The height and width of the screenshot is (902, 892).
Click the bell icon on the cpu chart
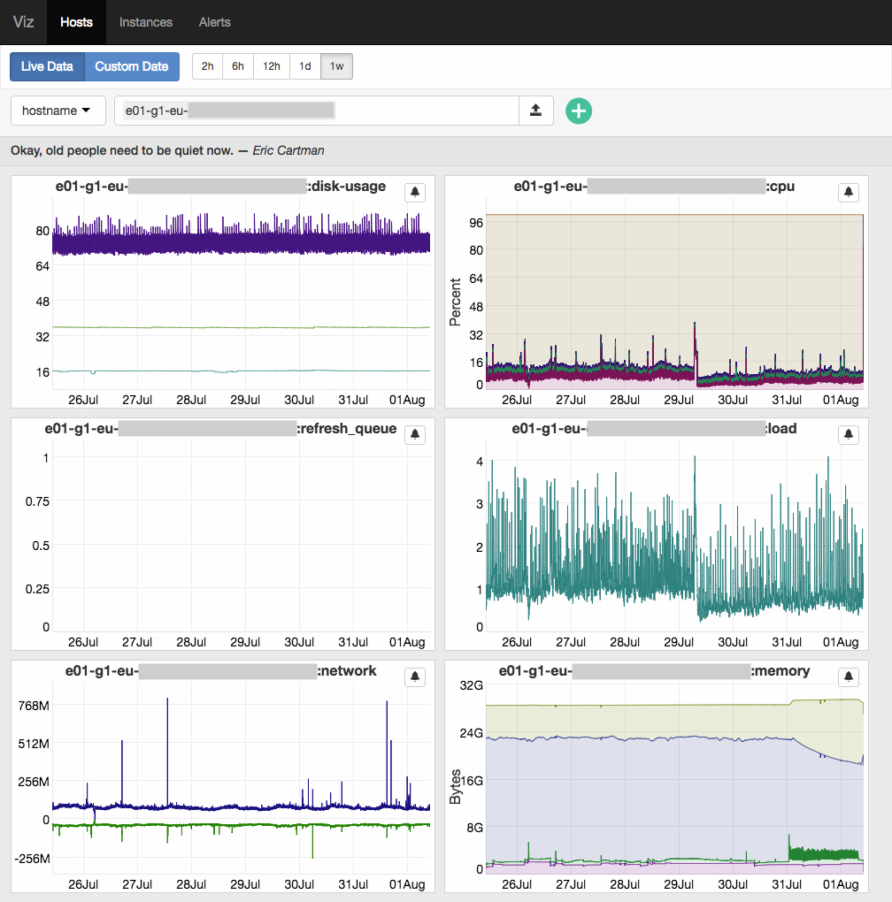848,192
